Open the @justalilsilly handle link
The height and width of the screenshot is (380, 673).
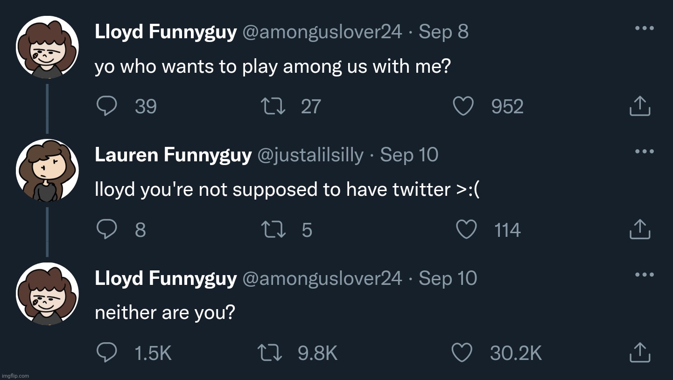(310, 155)
